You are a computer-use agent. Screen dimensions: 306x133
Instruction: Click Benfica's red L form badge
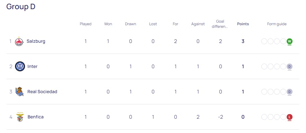click(x=289, y=117)
